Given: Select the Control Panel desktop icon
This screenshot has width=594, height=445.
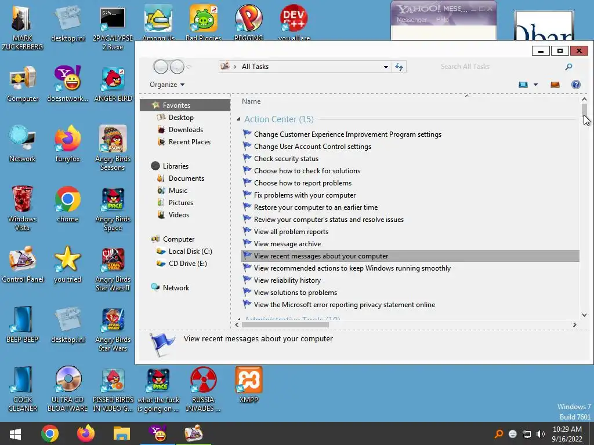Looking at the screenshot, I should (23, 264).
